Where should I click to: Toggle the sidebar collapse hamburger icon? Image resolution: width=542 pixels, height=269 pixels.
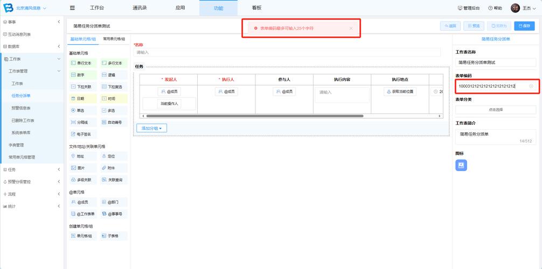(x=72, y=8)
